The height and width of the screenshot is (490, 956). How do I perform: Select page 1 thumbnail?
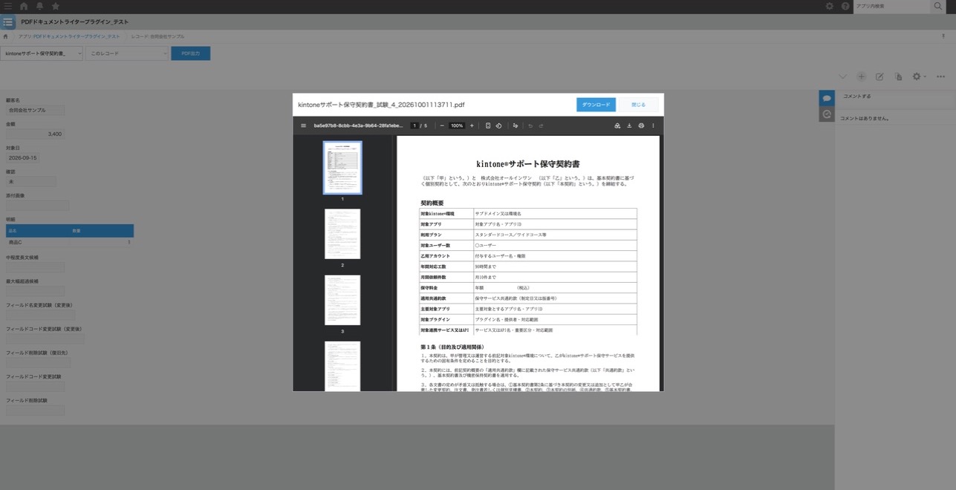click(x=342, y=168)
